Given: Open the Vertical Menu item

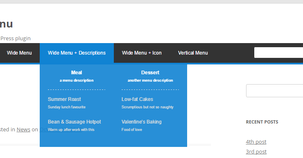Looking at the screenshot, I should [x=193, y=53].
